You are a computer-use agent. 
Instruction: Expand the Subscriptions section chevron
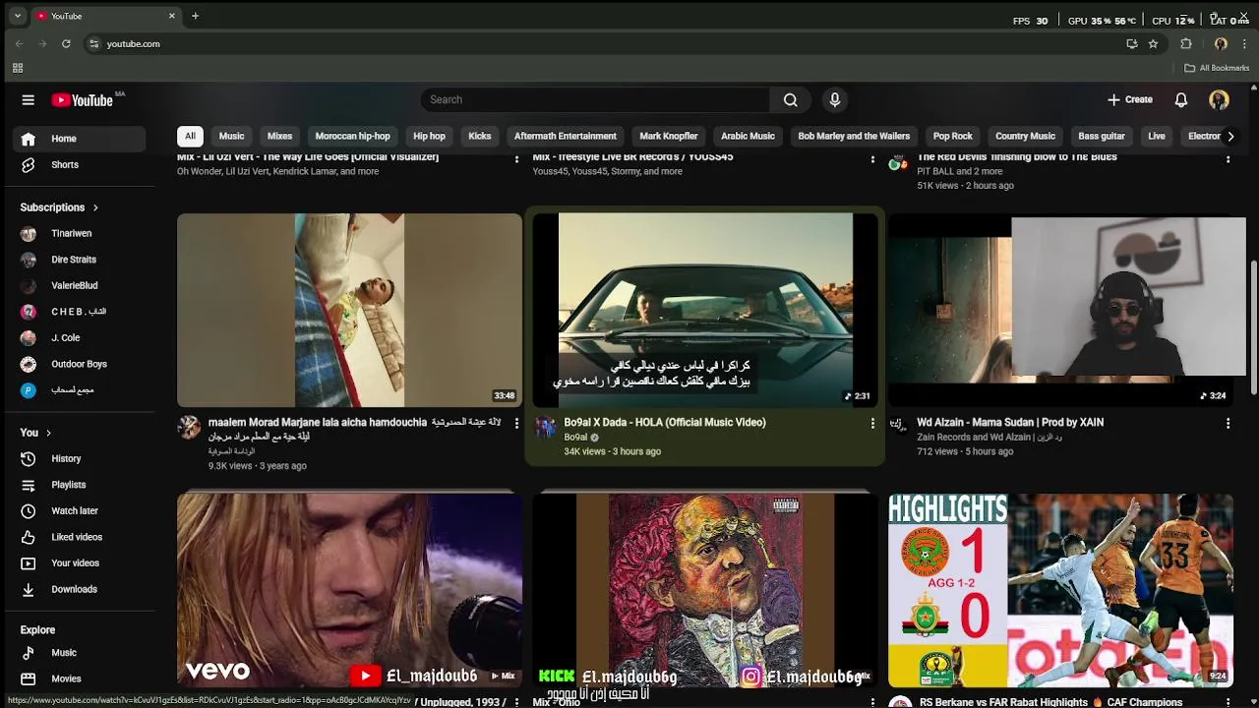pos(95,207)
